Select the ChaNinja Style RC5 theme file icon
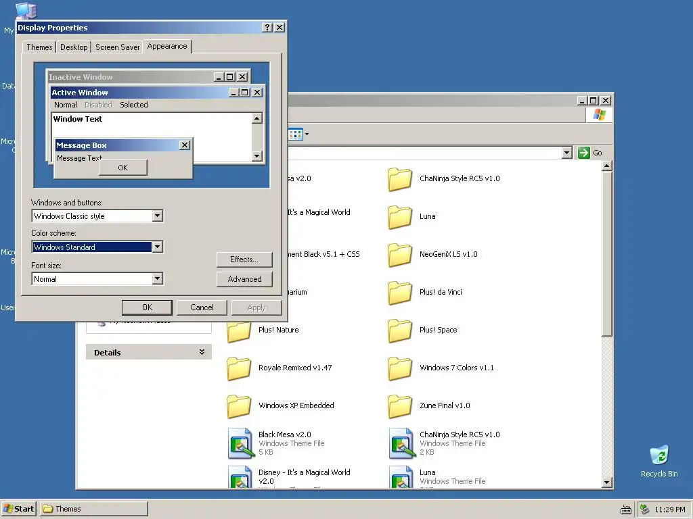This screenshot has width=693, height=519. click(402, 443)
